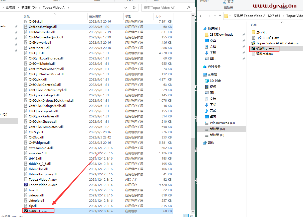Screen dimensions: 303x217
Task: Click the search magnifier icon in the left window
Action: pyautogui.click(x=188, y=8)
